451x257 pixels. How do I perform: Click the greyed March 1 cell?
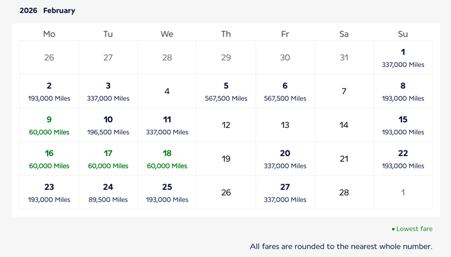click(x=403, y=193)
